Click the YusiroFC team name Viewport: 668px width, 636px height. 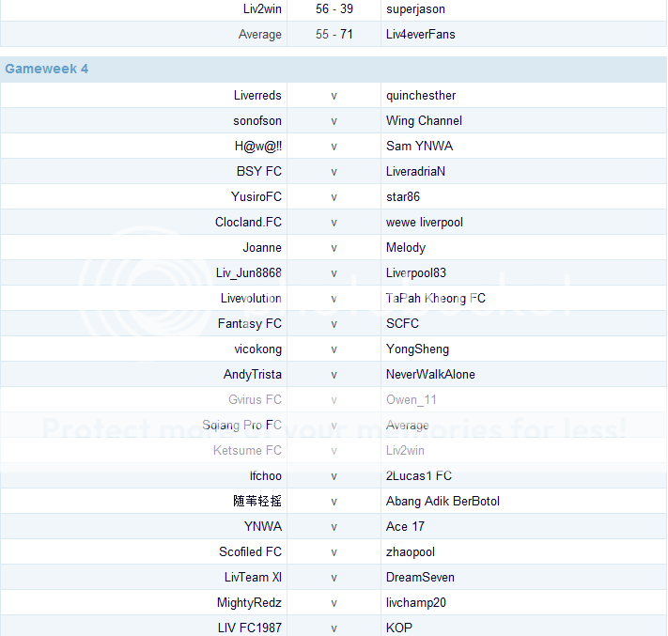coord(256,196)
